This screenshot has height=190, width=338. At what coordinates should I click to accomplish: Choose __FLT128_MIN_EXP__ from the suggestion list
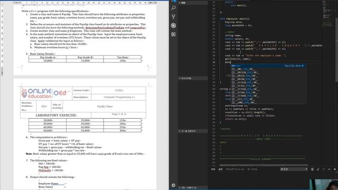point(269,82)
